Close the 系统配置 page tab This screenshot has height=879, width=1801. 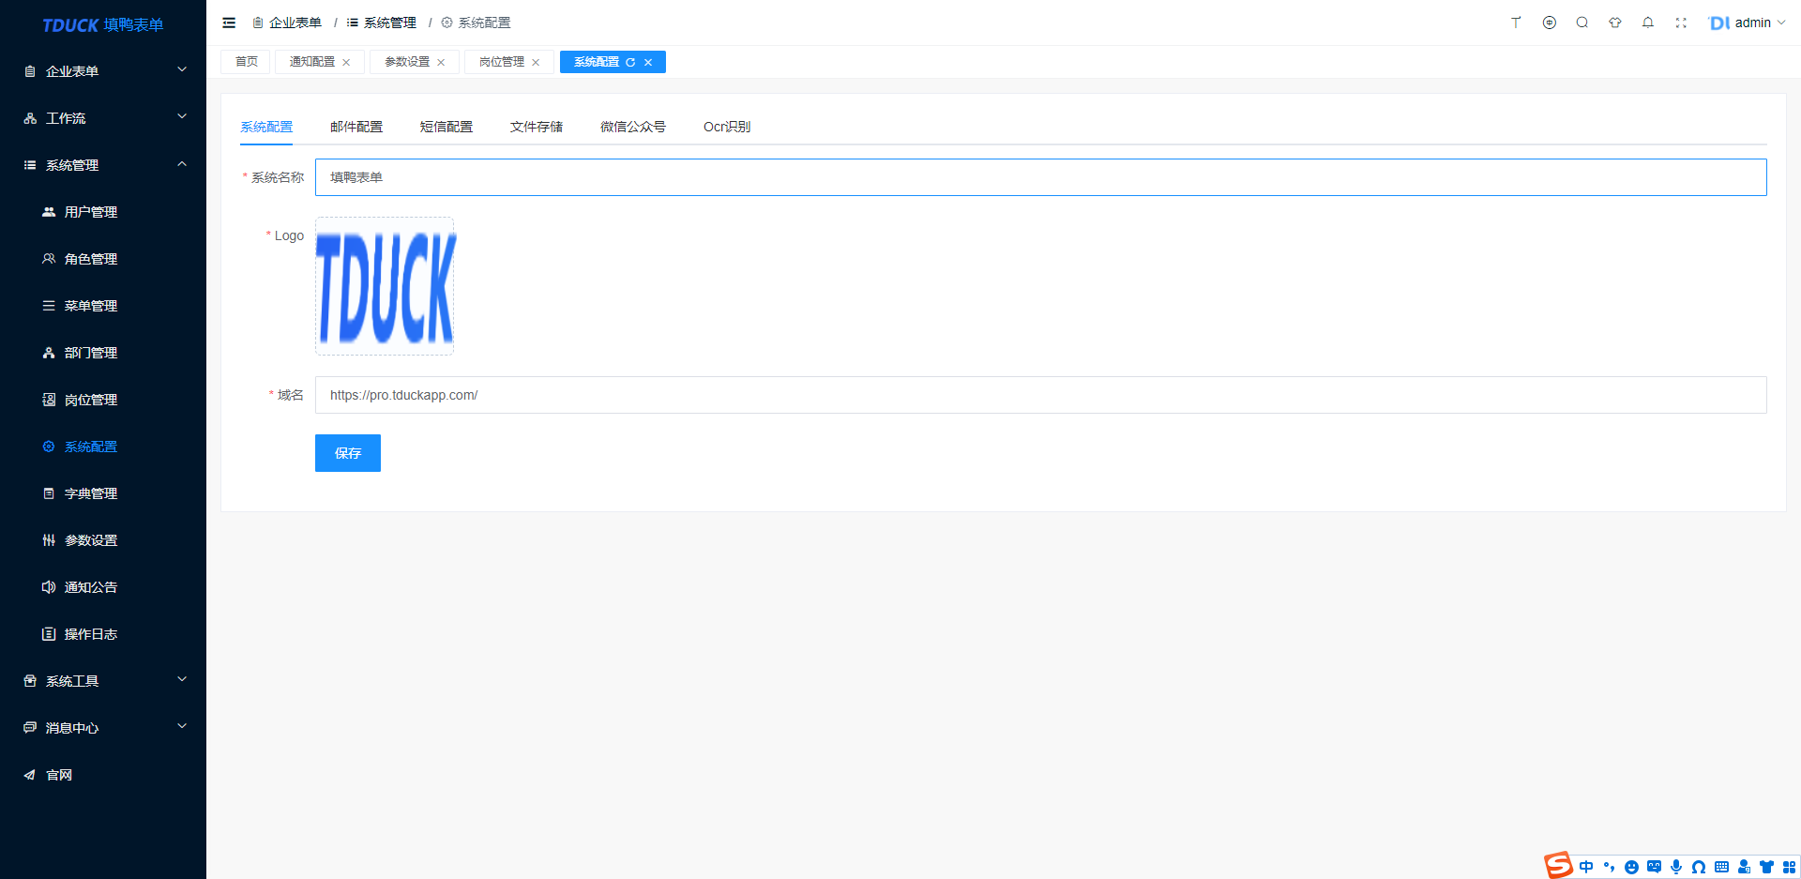pyautogui.click(x=648, y=62)
